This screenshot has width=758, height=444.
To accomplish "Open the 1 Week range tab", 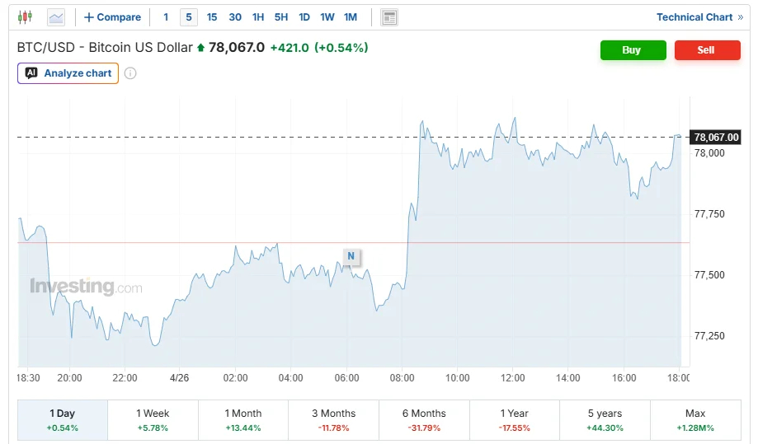I will point(153,420).
